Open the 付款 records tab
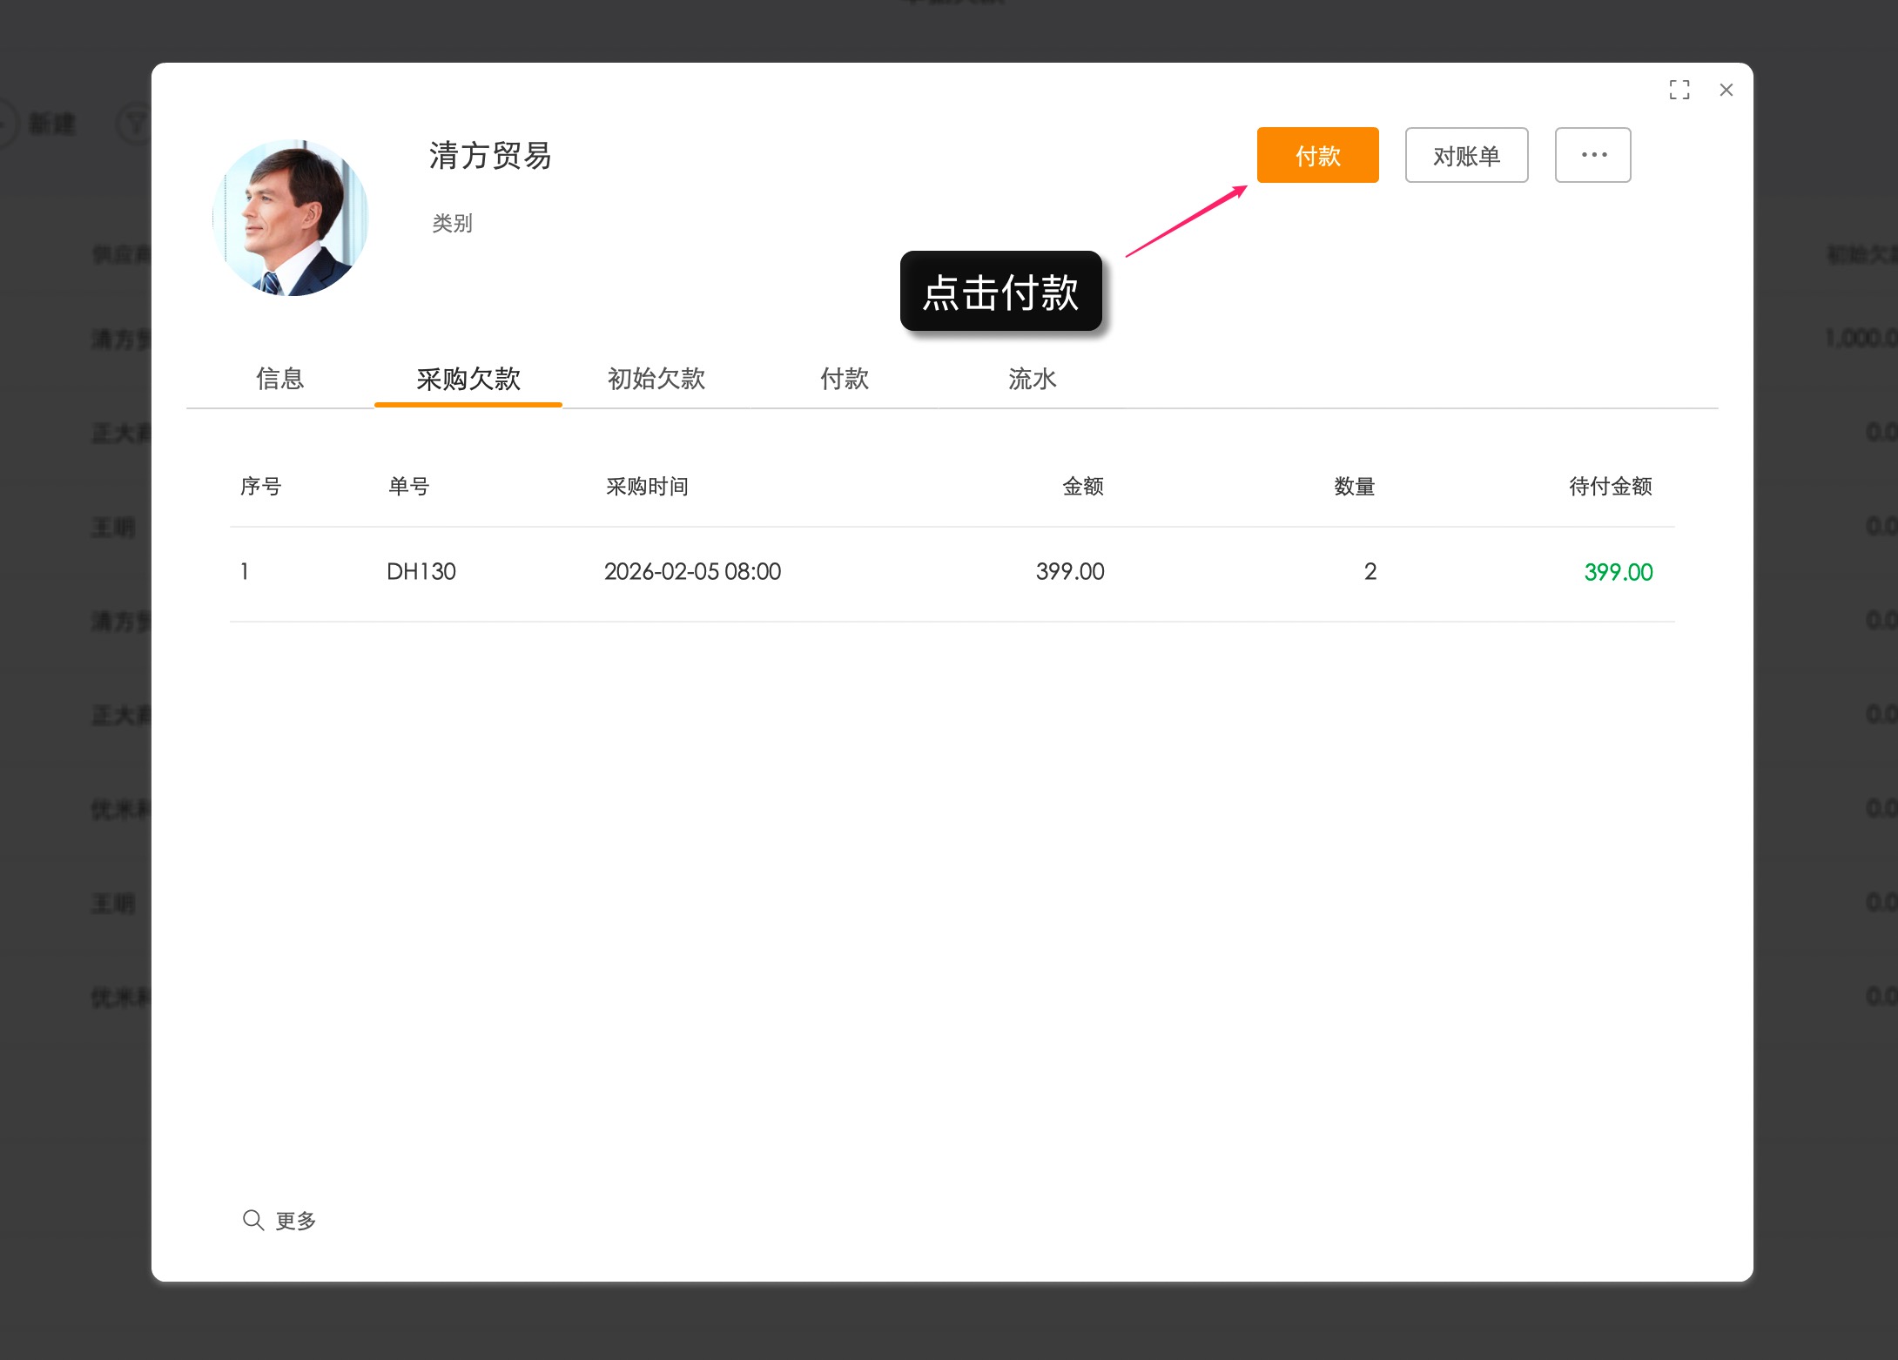 click(x=844, y=379)
